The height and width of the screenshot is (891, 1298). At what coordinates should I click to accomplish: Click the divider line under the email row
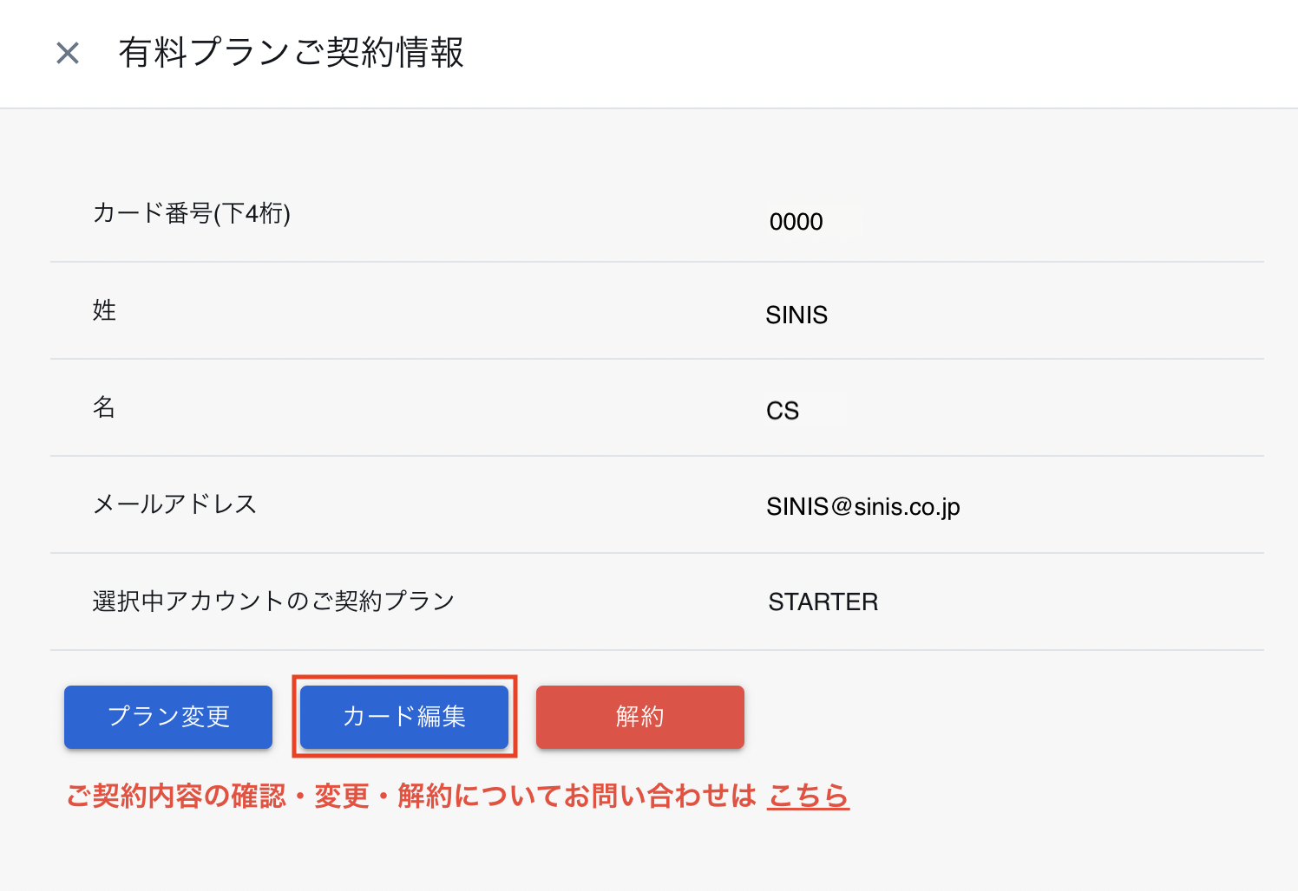point(657,553)
